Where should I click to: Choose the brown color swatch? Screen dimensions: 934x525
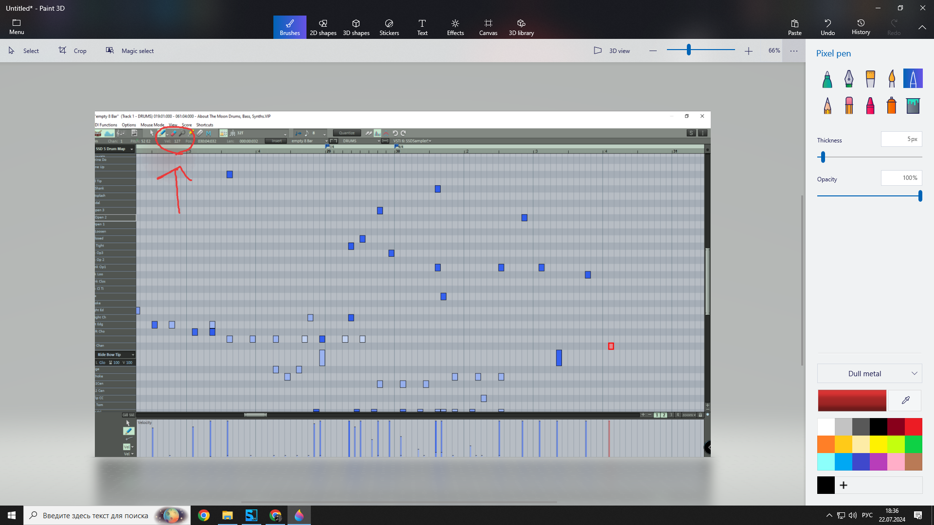point(914,462)
